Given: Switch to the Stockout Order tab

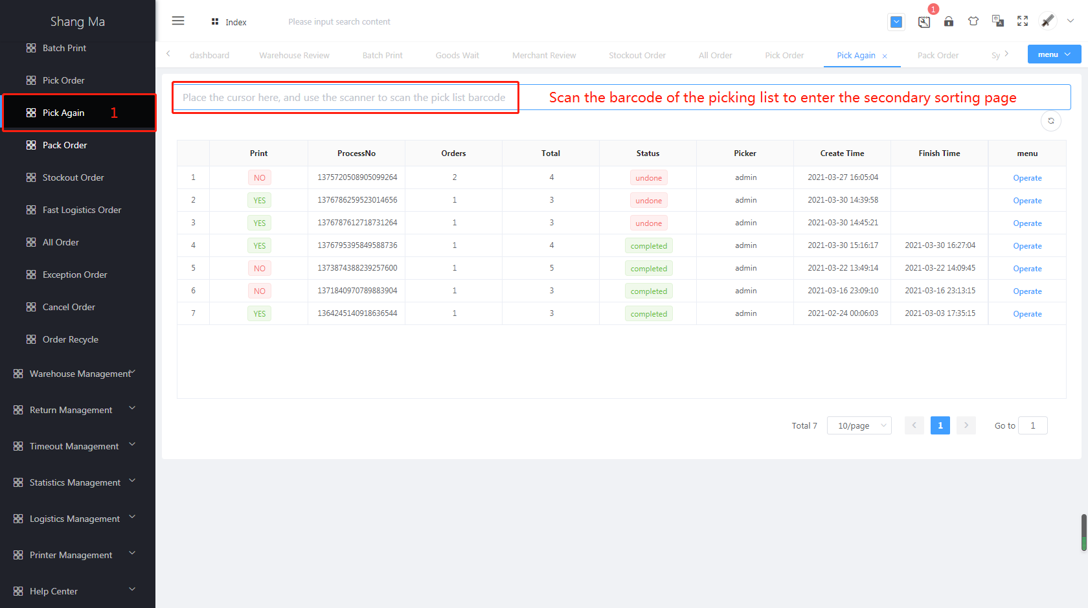Looking at the screenshot, I should (x=637, y=56).
